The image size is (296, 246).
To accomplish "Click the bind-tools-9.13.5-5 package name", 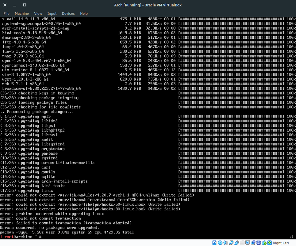I will 32,33.
